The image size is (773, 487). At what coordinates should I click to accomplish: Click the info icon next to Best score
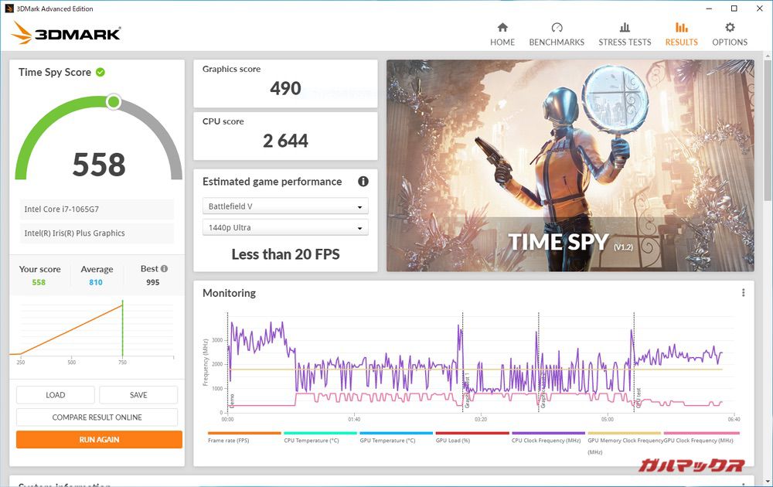click(164, 269)
